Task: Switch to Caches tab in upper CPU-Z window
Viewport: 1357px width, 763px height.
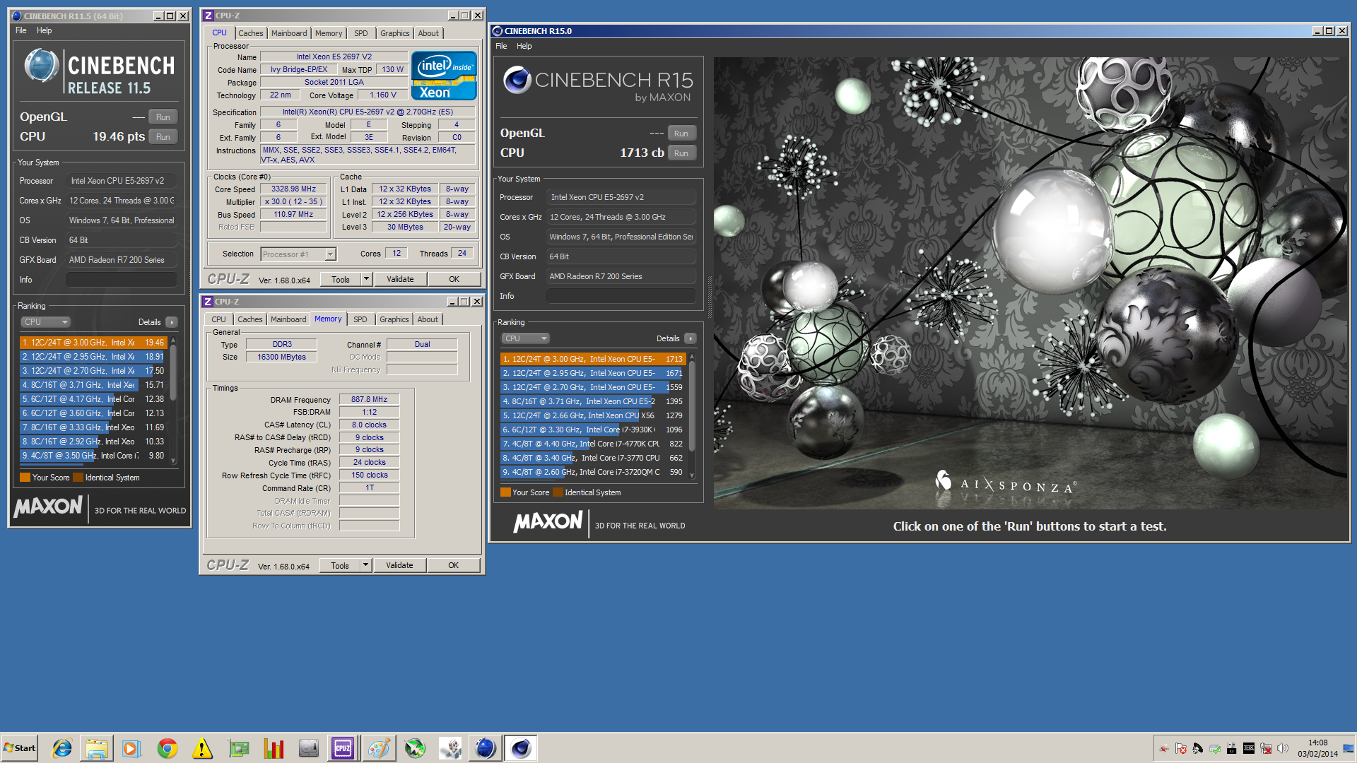Action: [x=250, y=33]
